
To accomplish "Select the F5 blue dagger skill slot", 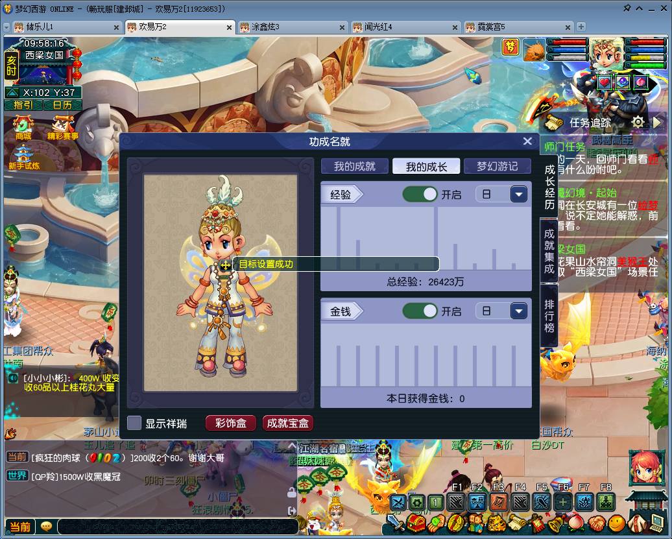I will click(x=542, y=502).
